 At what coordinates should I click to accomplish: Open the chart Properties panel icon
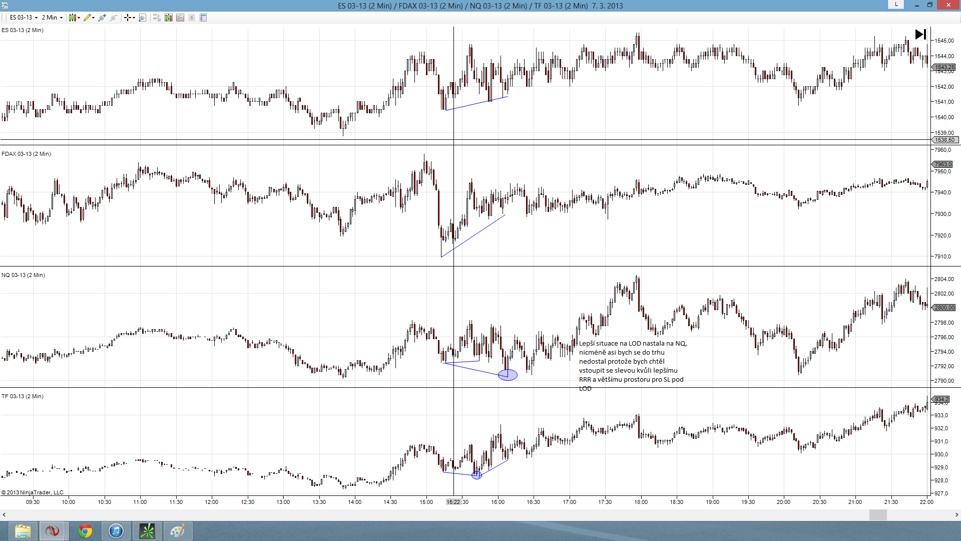point(203,18)
